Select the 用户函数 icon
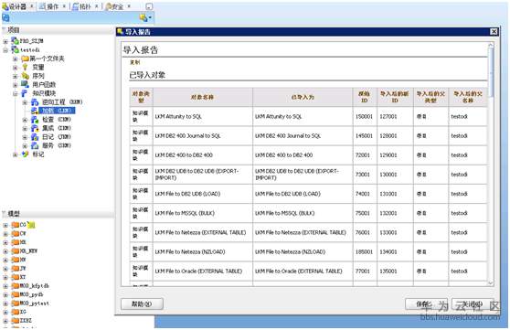Image resolution: width=510 pixels, height=330 pixels. click(x=25, y=84)
